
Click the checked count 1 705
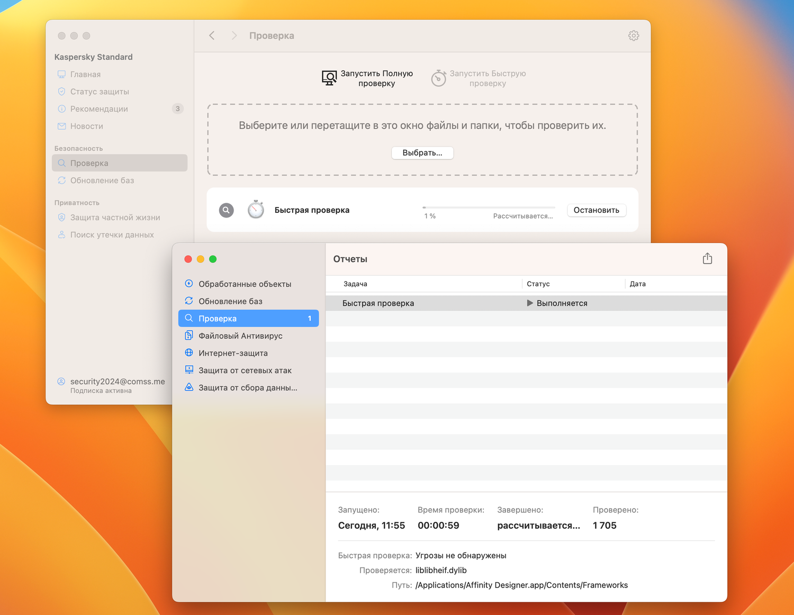[x=604, y=526]
